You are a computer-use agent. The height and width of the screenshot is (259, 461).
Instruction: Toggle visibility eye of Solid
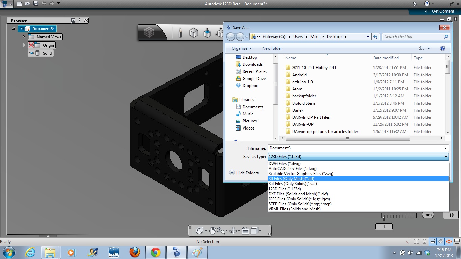(x=31, y=53)
